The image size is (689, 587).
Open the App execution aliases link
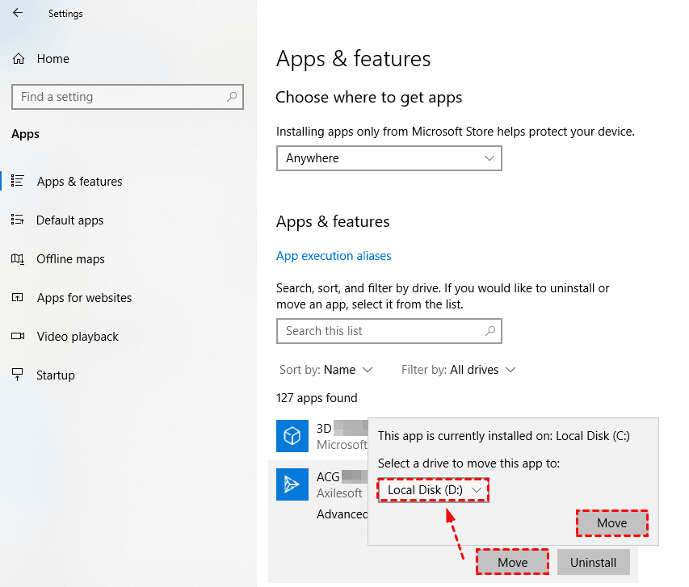coord(334,256)
